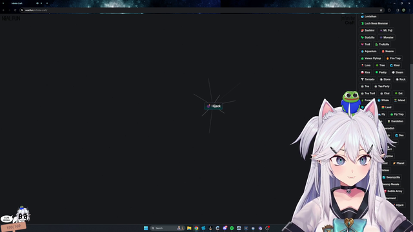Viewport: 413px width, 232px height.
Task: Select the Hijack element on the canvas
Action: (214, 106)
